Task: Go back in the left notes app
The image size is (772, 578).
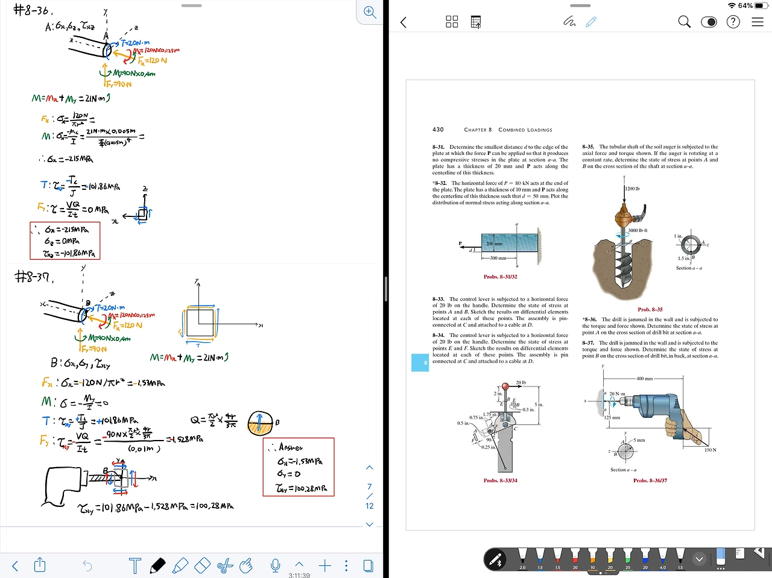Action: point(16,566)
